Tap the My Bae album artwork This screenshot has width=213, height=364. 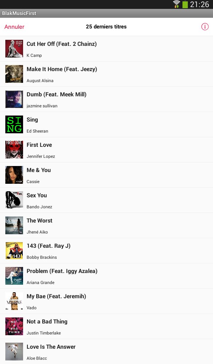tap(14, 301)
